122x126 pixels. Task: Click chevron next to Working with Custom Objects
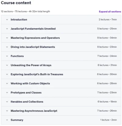click(7, 83)
